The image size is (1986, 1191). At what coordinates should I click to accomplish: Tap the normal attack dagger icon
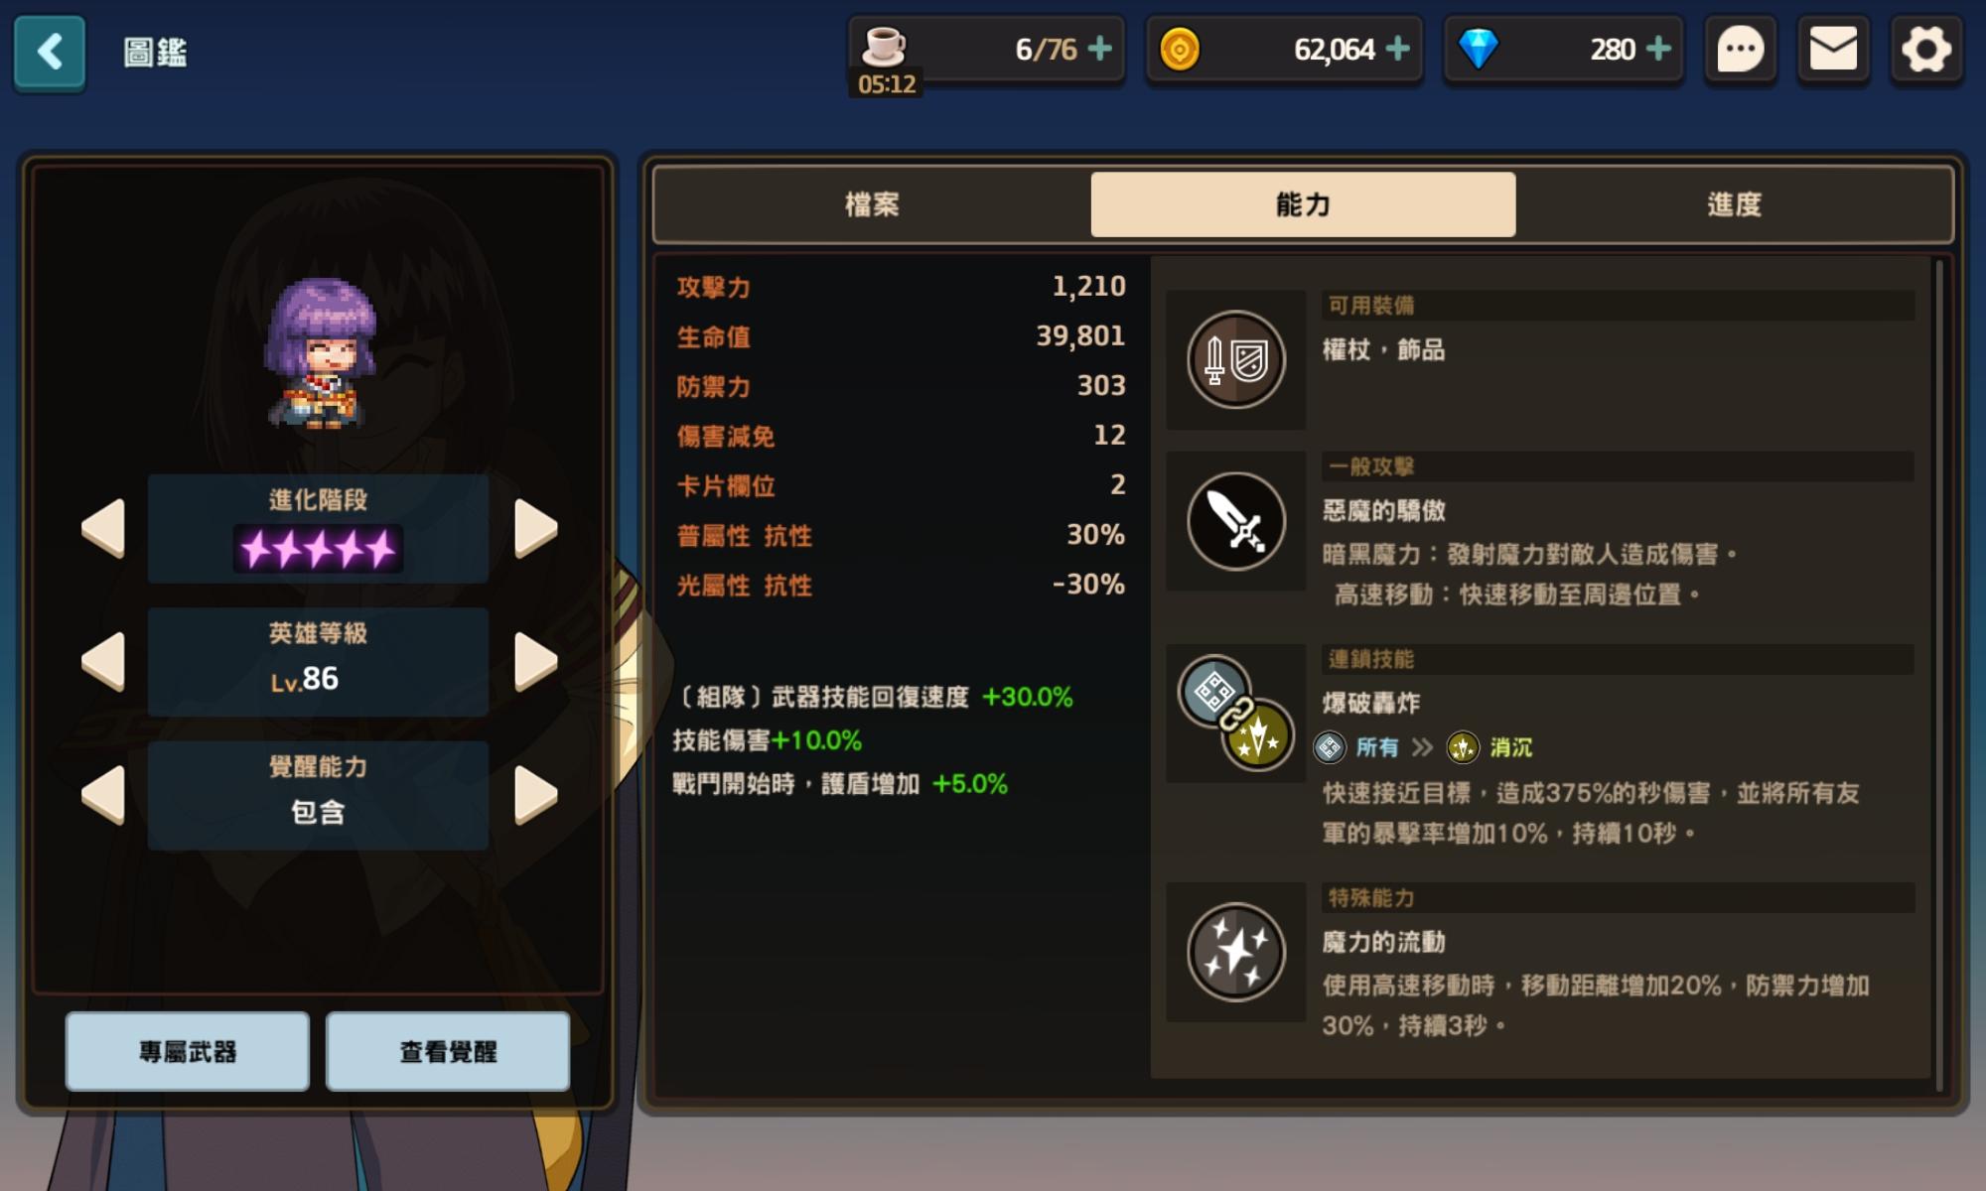pyautogui.click(x=1236, y=521)
